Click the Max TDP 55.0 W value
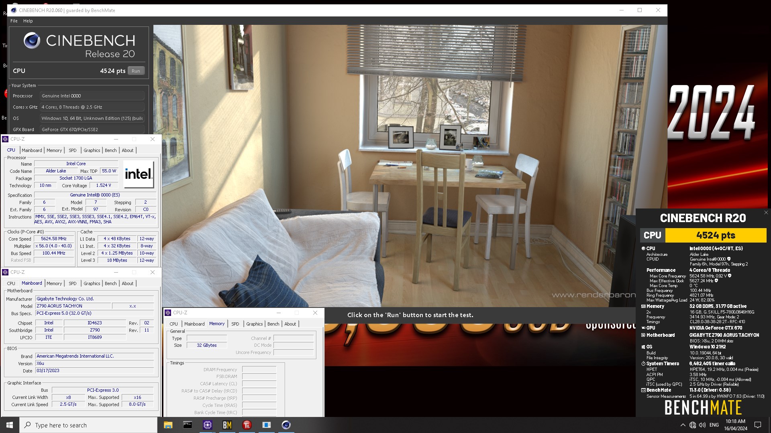The image size is (771, 433). (x=109, y=171)
